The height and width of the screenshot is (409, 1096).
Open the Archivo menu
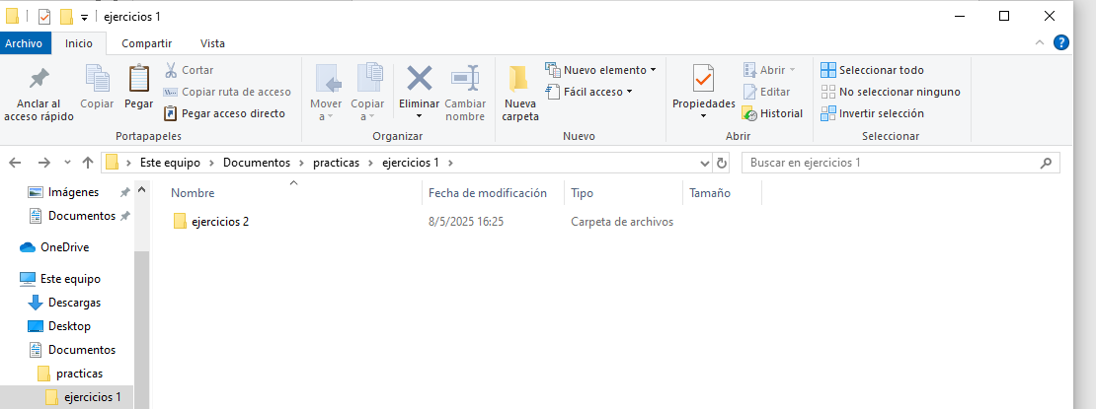(24, 43)
